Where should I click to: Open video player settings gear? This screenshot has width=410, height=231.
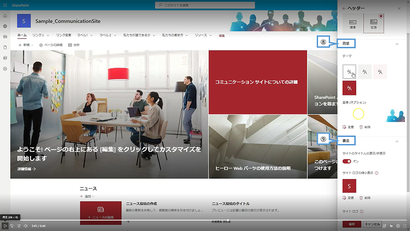point(398,226)
